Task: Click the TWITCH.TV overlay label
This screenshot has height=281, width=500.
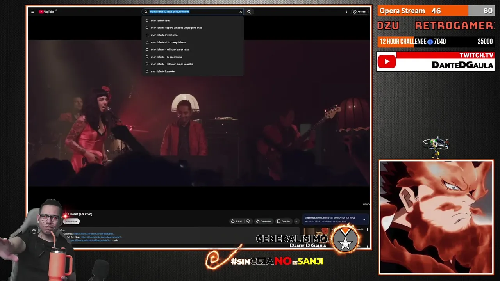Action: coord(477,55)
